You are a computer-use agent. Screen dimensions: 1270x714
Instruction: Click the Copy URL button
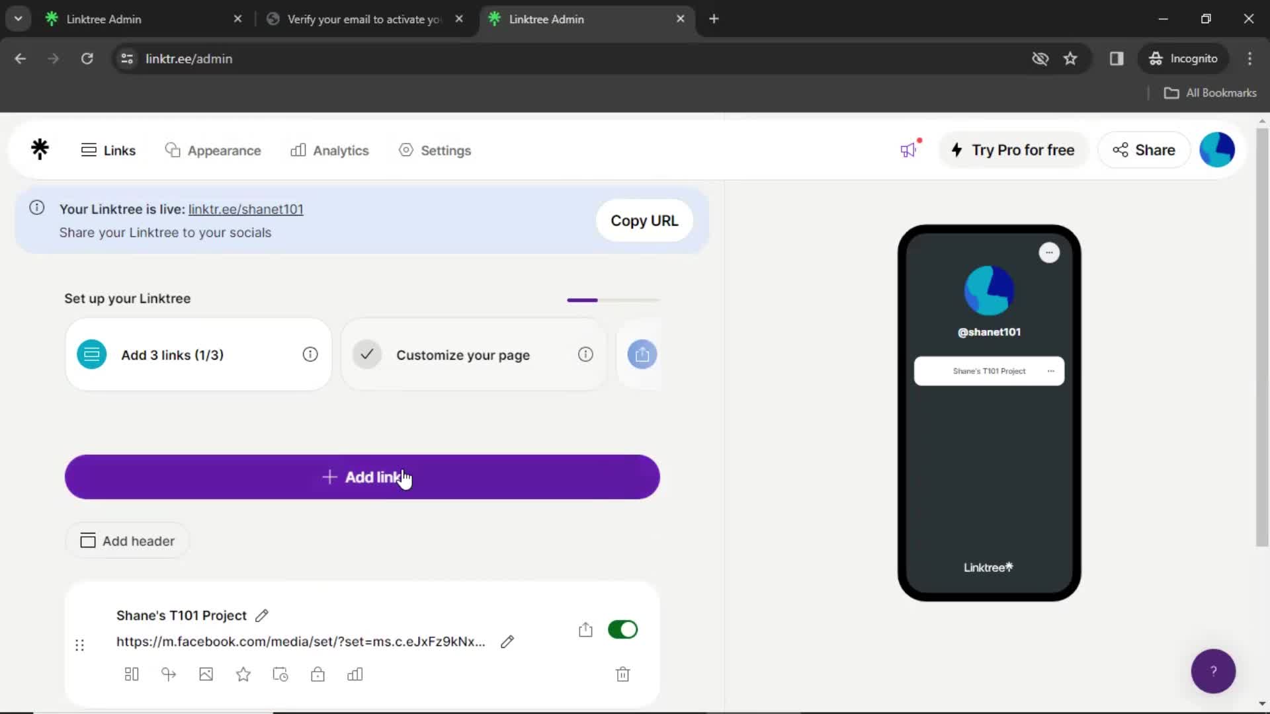(x=644, y=220)
